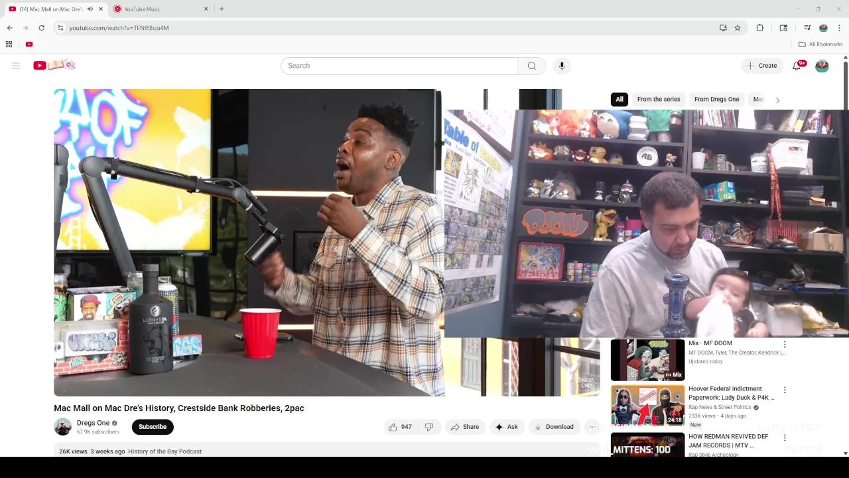The height and width of the screenshot is (478, 849).
Task: Open options menu for Mix - MF DOOM
Action: (785, 345)
